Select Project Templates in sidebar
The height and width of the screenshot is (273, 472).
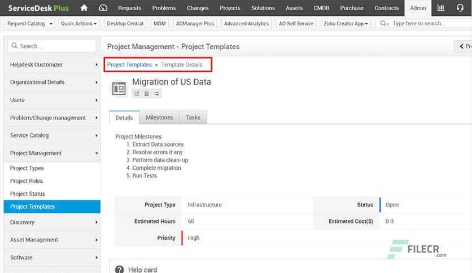click(52, 206)
